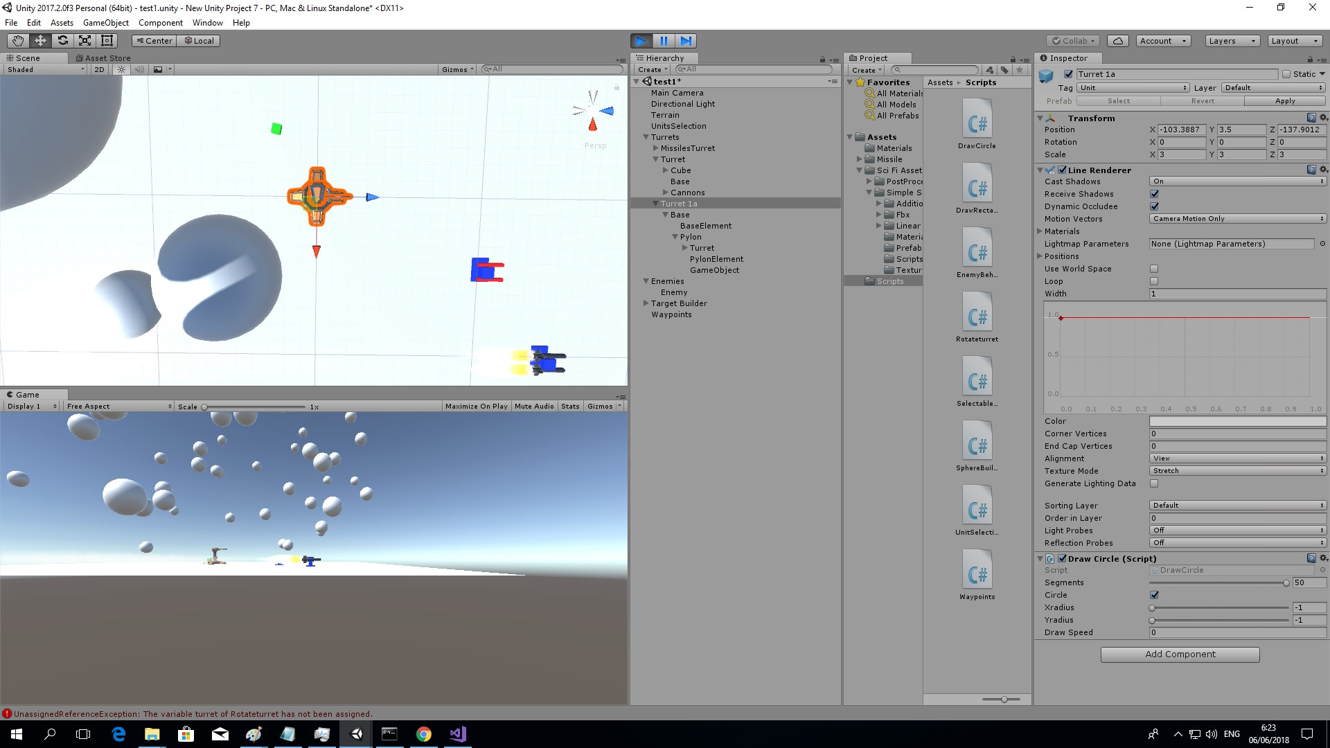The width and height of the screenshot is (1330, 748).
Task: Click the Pause button
Action: click(664, 41)
